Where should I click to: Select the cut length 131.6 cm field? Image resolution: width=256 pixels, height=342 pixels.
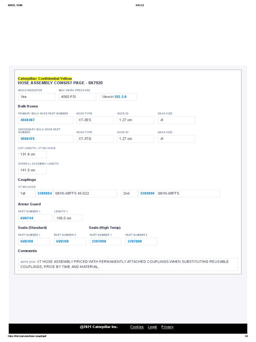point(32,154)
